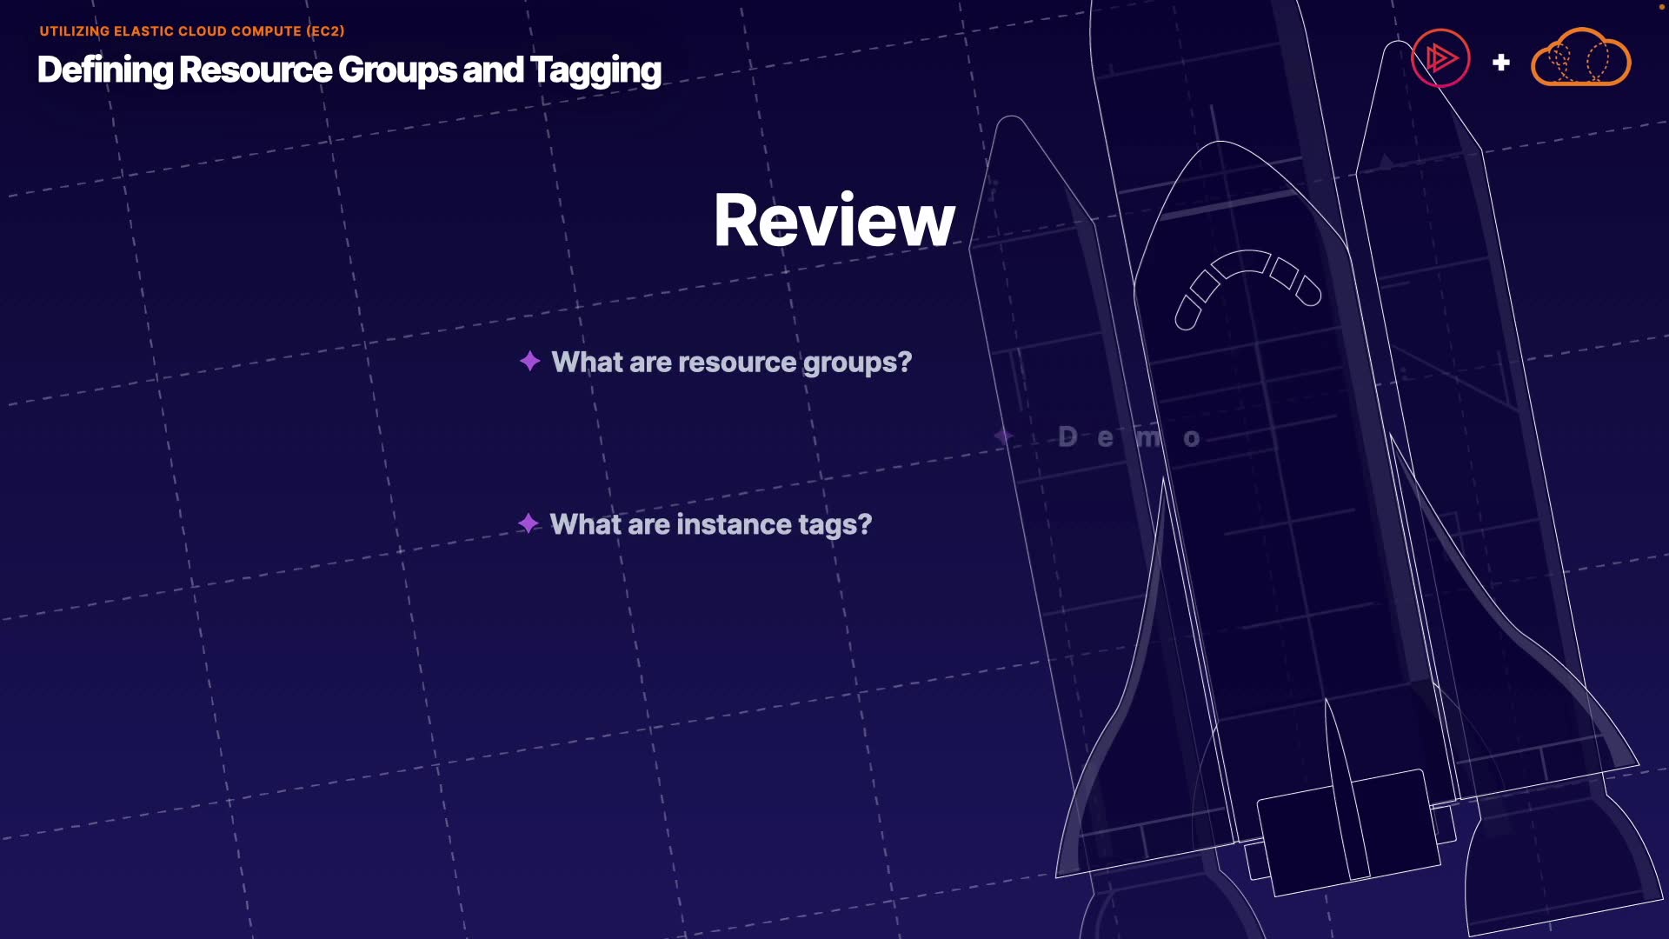Click the purple star bullet beside resource groups
This screenshot has height=939, width=1669.
pyautogui.click(x=530, y=361)
